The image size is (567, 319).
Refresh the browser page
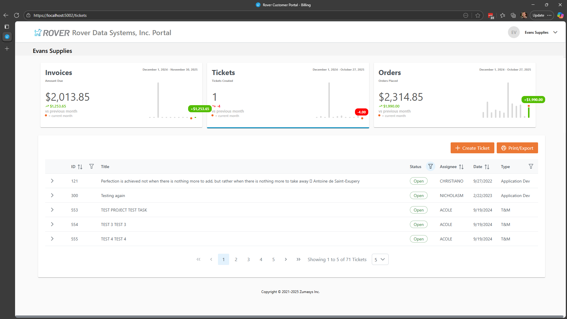[x=17, y=15]
